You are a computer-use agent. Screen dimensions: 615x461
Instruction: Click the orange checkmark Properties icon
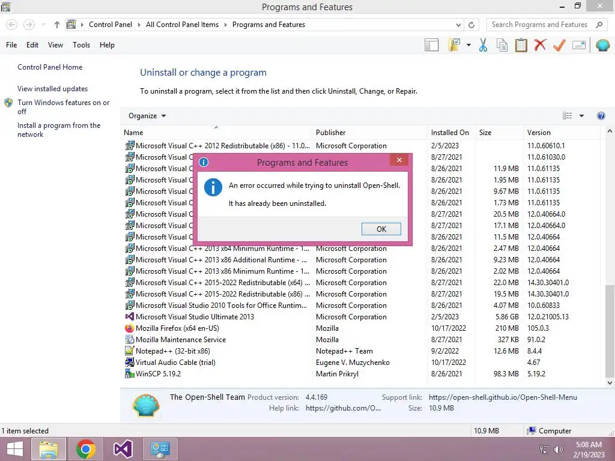click(559, 45)
